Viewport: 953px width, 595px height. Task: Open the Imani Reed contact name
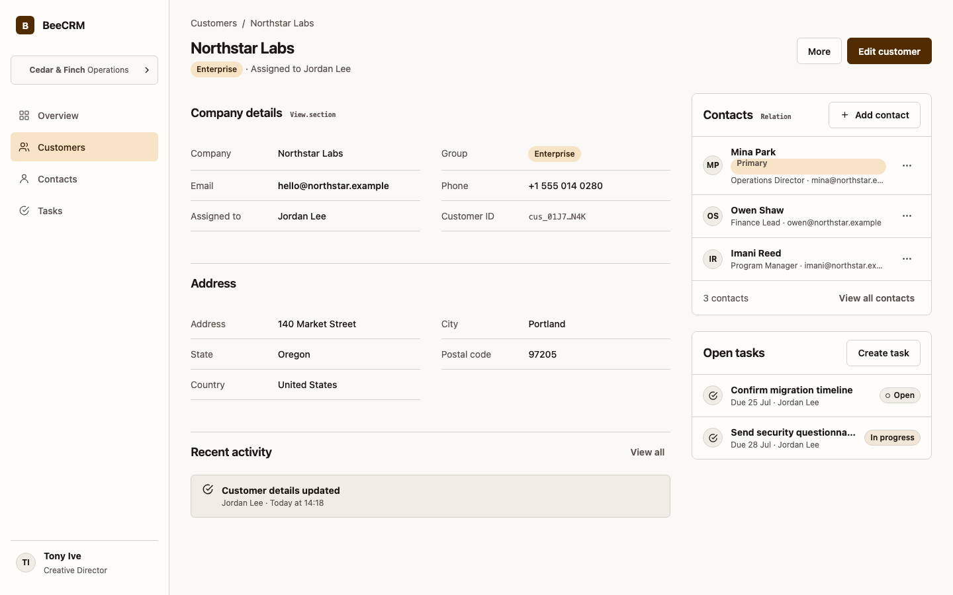click(x=756, y=253)
